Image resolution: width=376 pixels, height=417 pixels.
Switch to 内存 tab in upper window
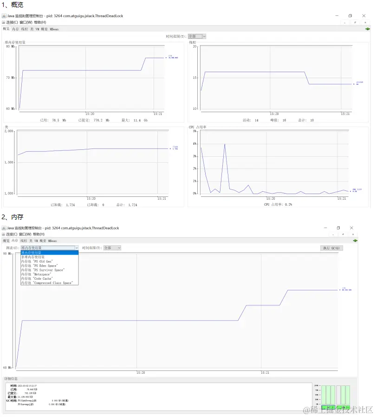pos(15,29)
